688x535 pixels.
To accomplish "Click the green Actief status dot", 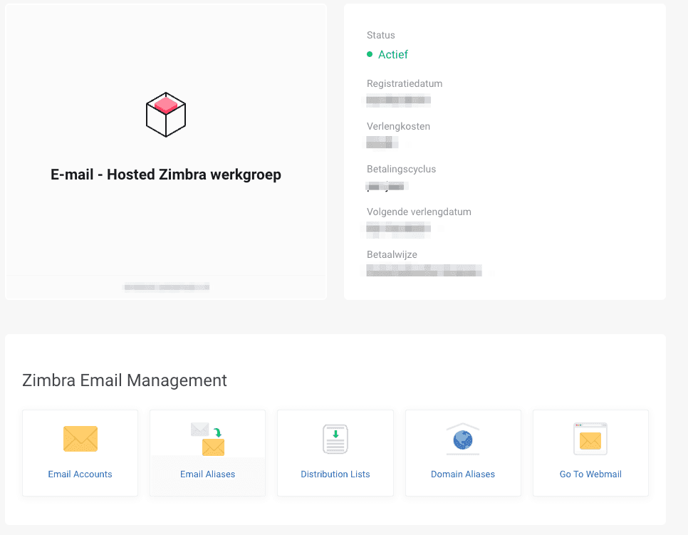I will (370, 54).
